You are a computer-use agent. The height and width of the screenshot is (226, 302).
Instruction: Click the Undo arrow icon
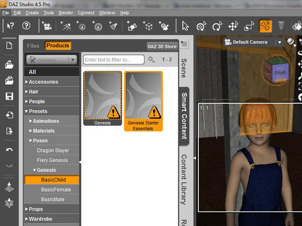9,149
